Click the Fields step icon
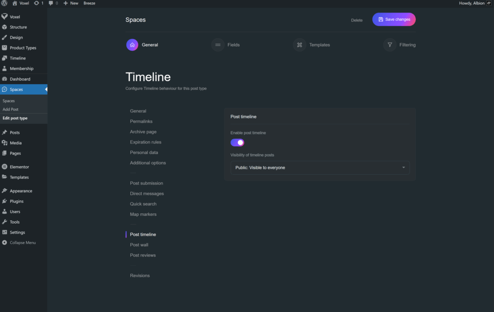 218,45
